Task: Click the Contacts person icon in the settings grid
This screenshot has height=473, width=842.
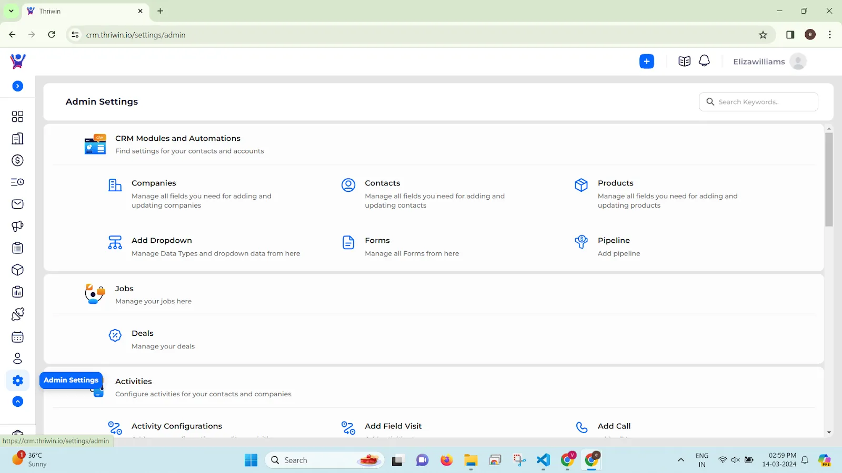Action: 348,185
